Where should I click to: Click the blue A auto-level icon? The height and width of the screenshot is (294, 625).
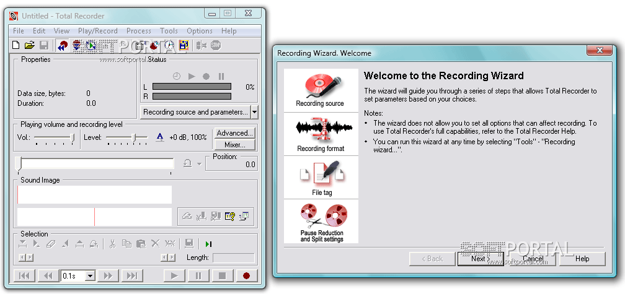coord(160,137)
